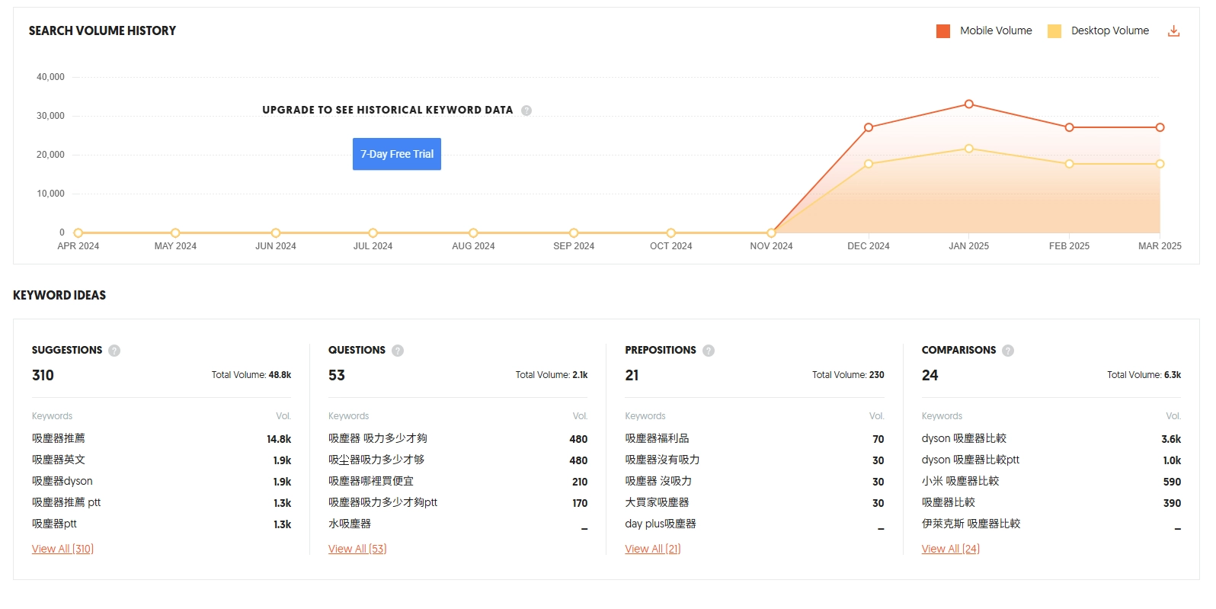Click question 吸尘器吸力多少才够
Screen dimensions: 1216x609
(x=376, y=460)
